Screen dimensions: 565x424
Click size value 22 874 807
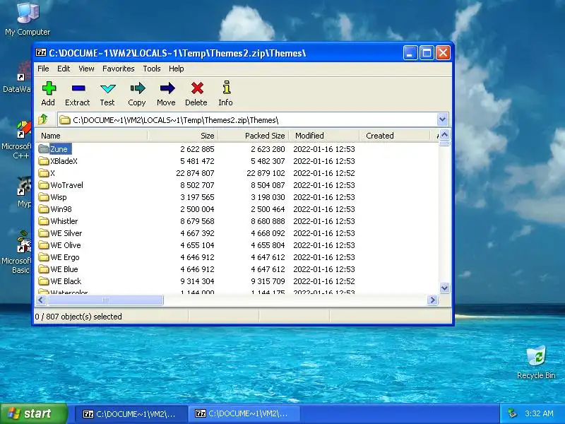click(x=195, y=173)
